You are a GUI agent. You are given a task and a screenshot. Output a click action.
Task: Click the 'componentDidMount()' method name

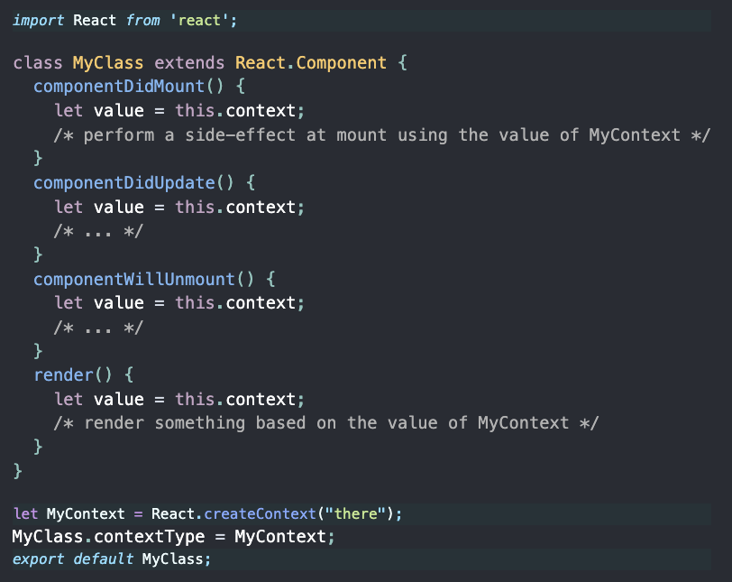click(128, 87)
